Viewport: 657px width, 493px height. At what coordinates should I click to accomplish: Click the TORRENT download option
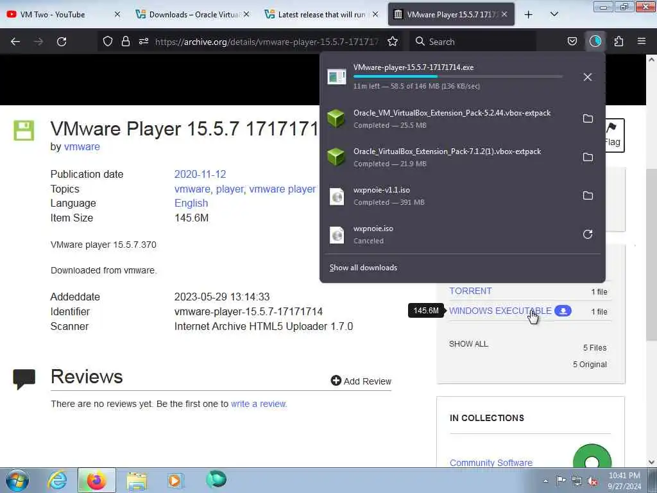coord(470,291)
